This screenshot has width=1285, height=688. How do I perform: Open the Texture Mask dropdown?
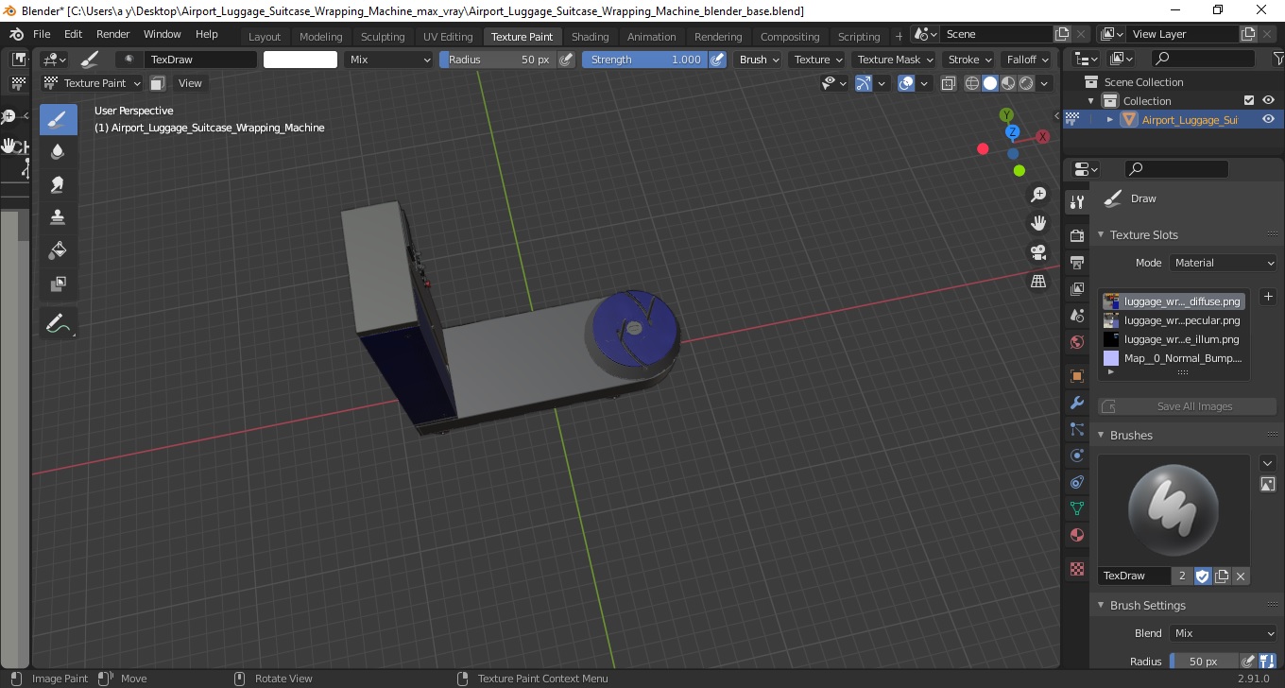[895, 59]
